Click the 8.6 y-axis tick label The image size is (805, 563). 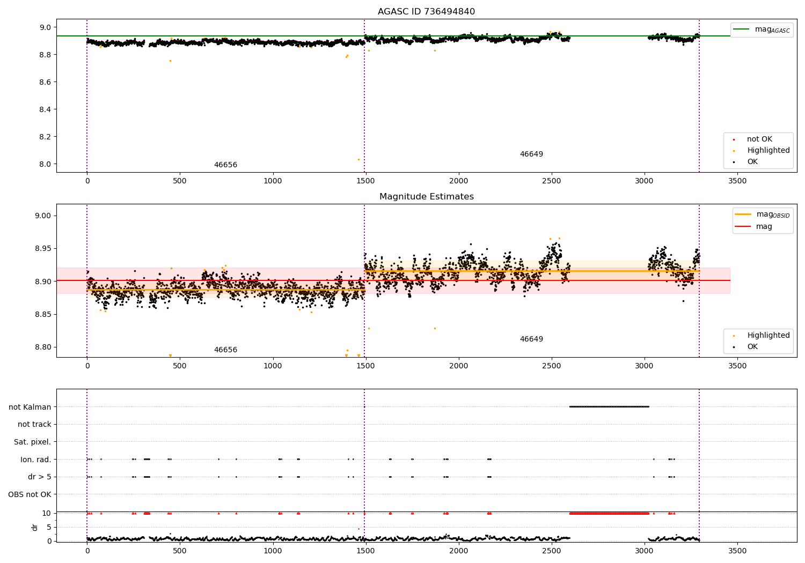(46, 83)
